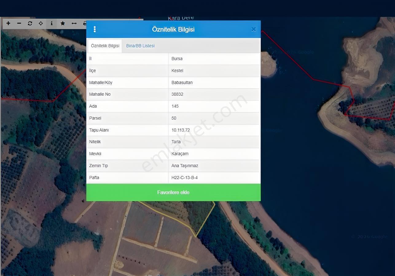Viewport: 395px width, 276px height.
Task: Click the 'Mevkii' label
Action: 95,154
